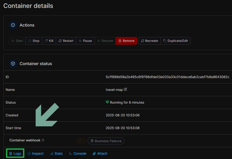The image size is (232, 159).
Task: Recreate the container
Action: tap(149, 41)
